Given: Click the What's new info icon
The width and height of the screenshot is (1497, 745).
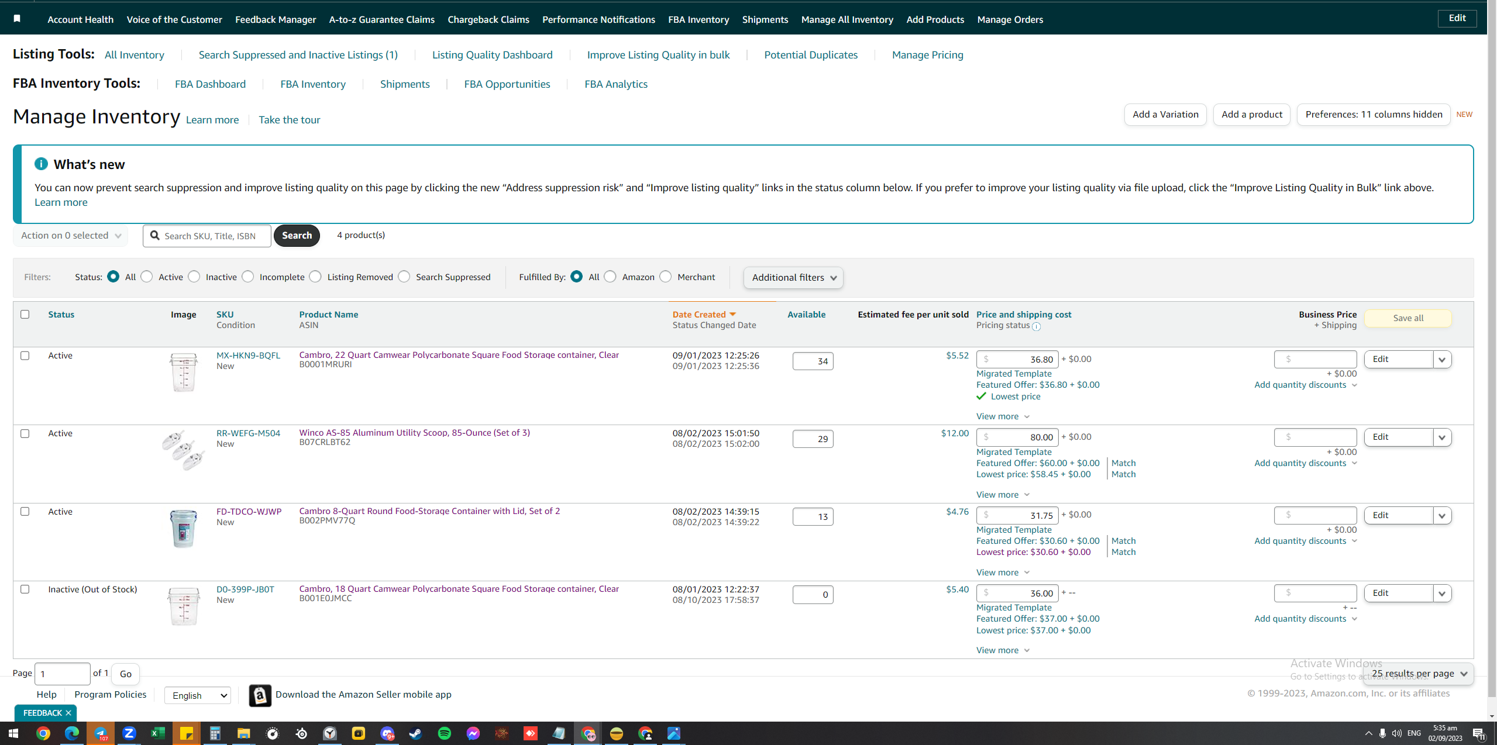Looking at the screenshot, I should click(x=41, y=164).
